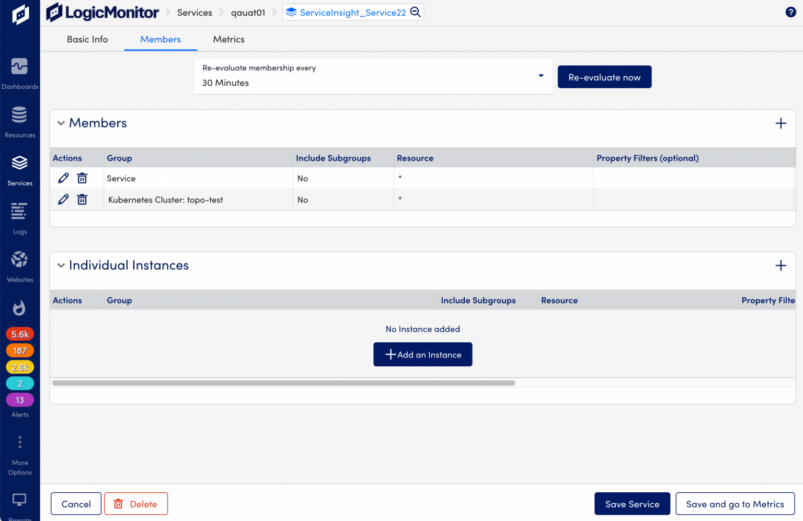Image resolution: width=803 pixels, height=521 pixels.
Task: Add a new member using the plus icon
Action: [x=781, y=123]
